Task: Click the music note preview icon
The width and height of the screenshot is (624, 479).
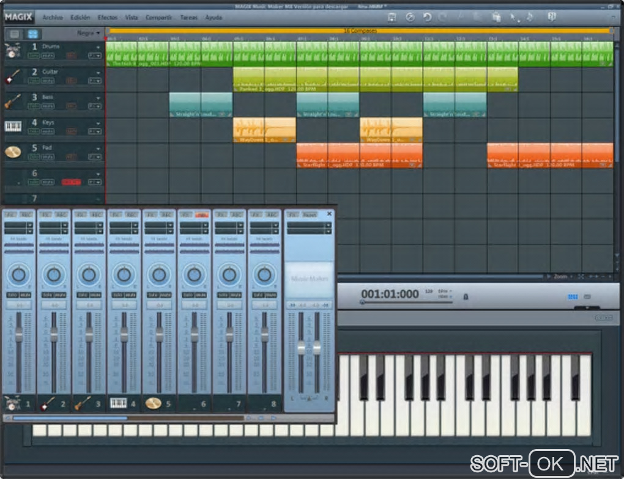Action: pyautogui.click(x=530, y=17)
